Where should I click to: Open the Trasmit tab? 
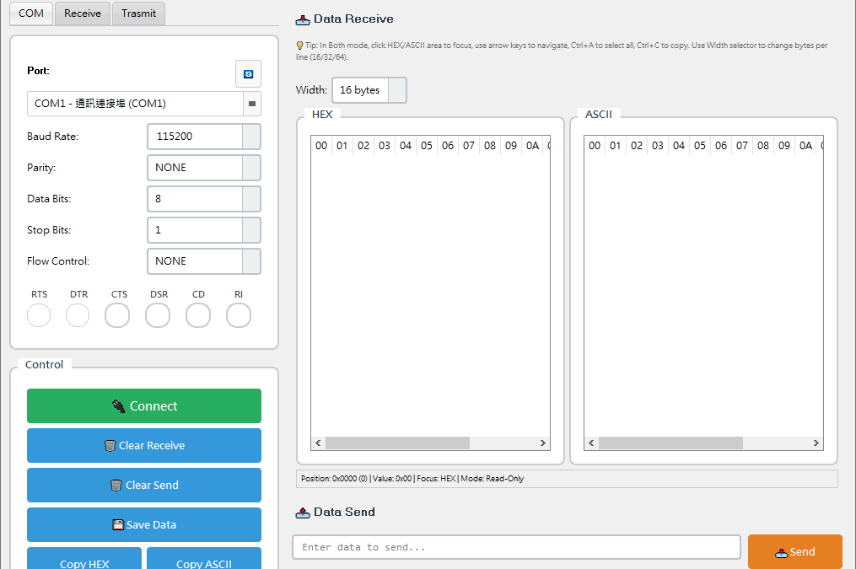(138, 13)
